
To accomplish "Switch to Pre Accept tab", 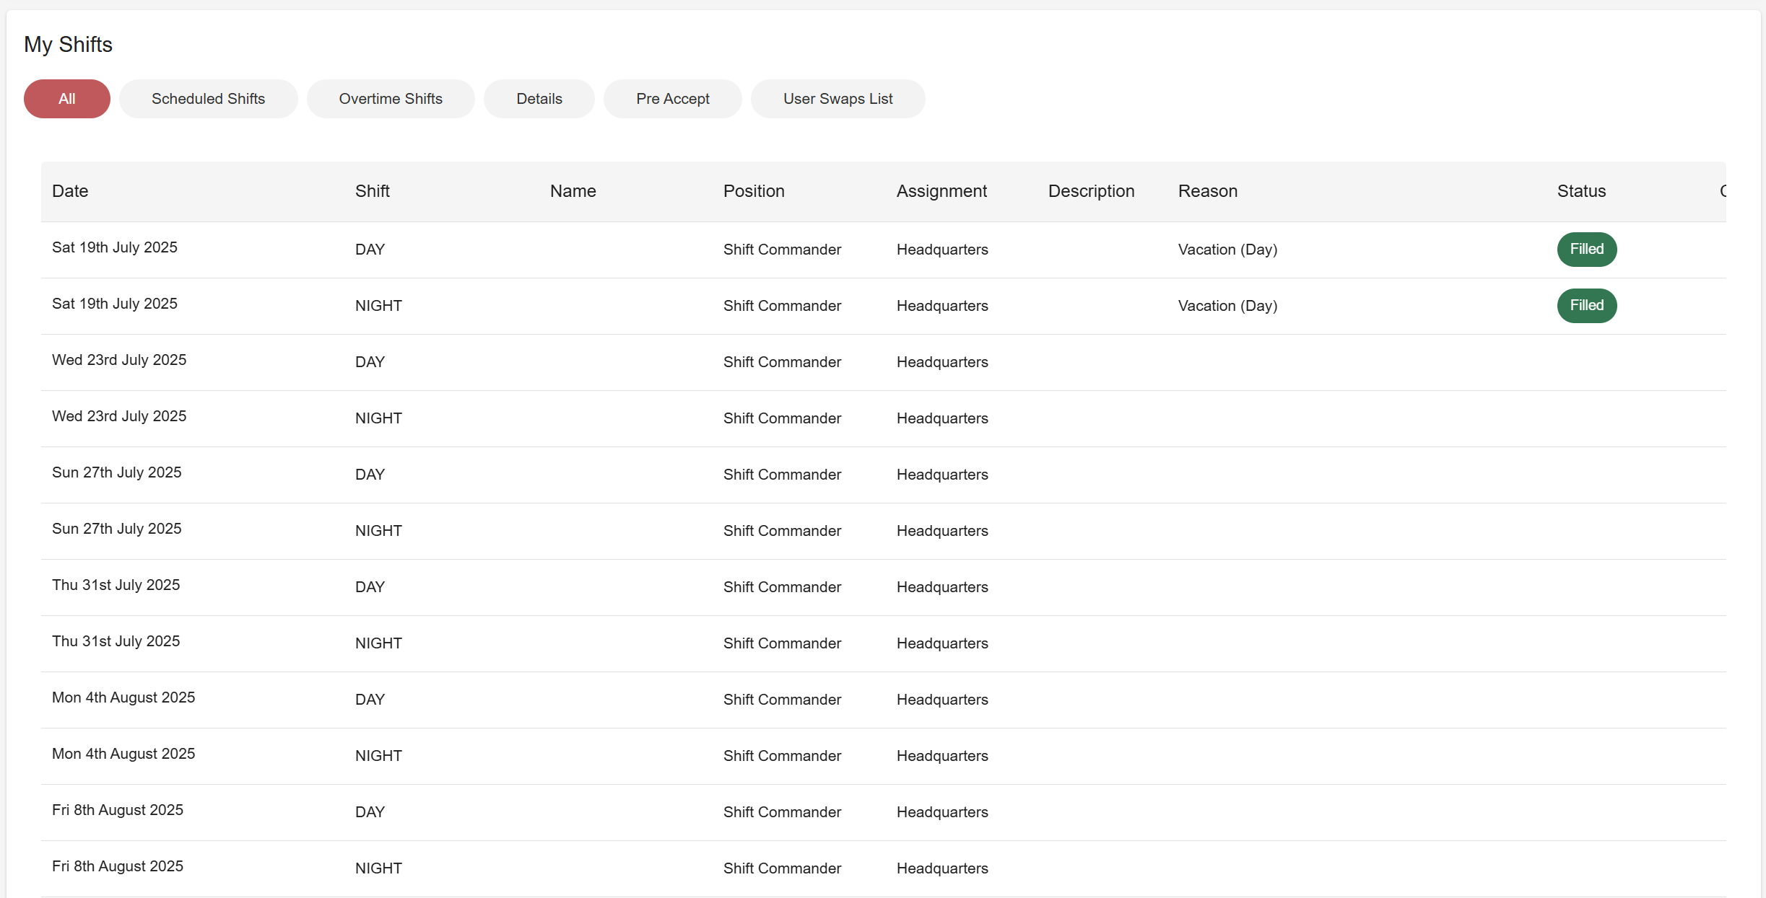I will (x=672, y=99).
